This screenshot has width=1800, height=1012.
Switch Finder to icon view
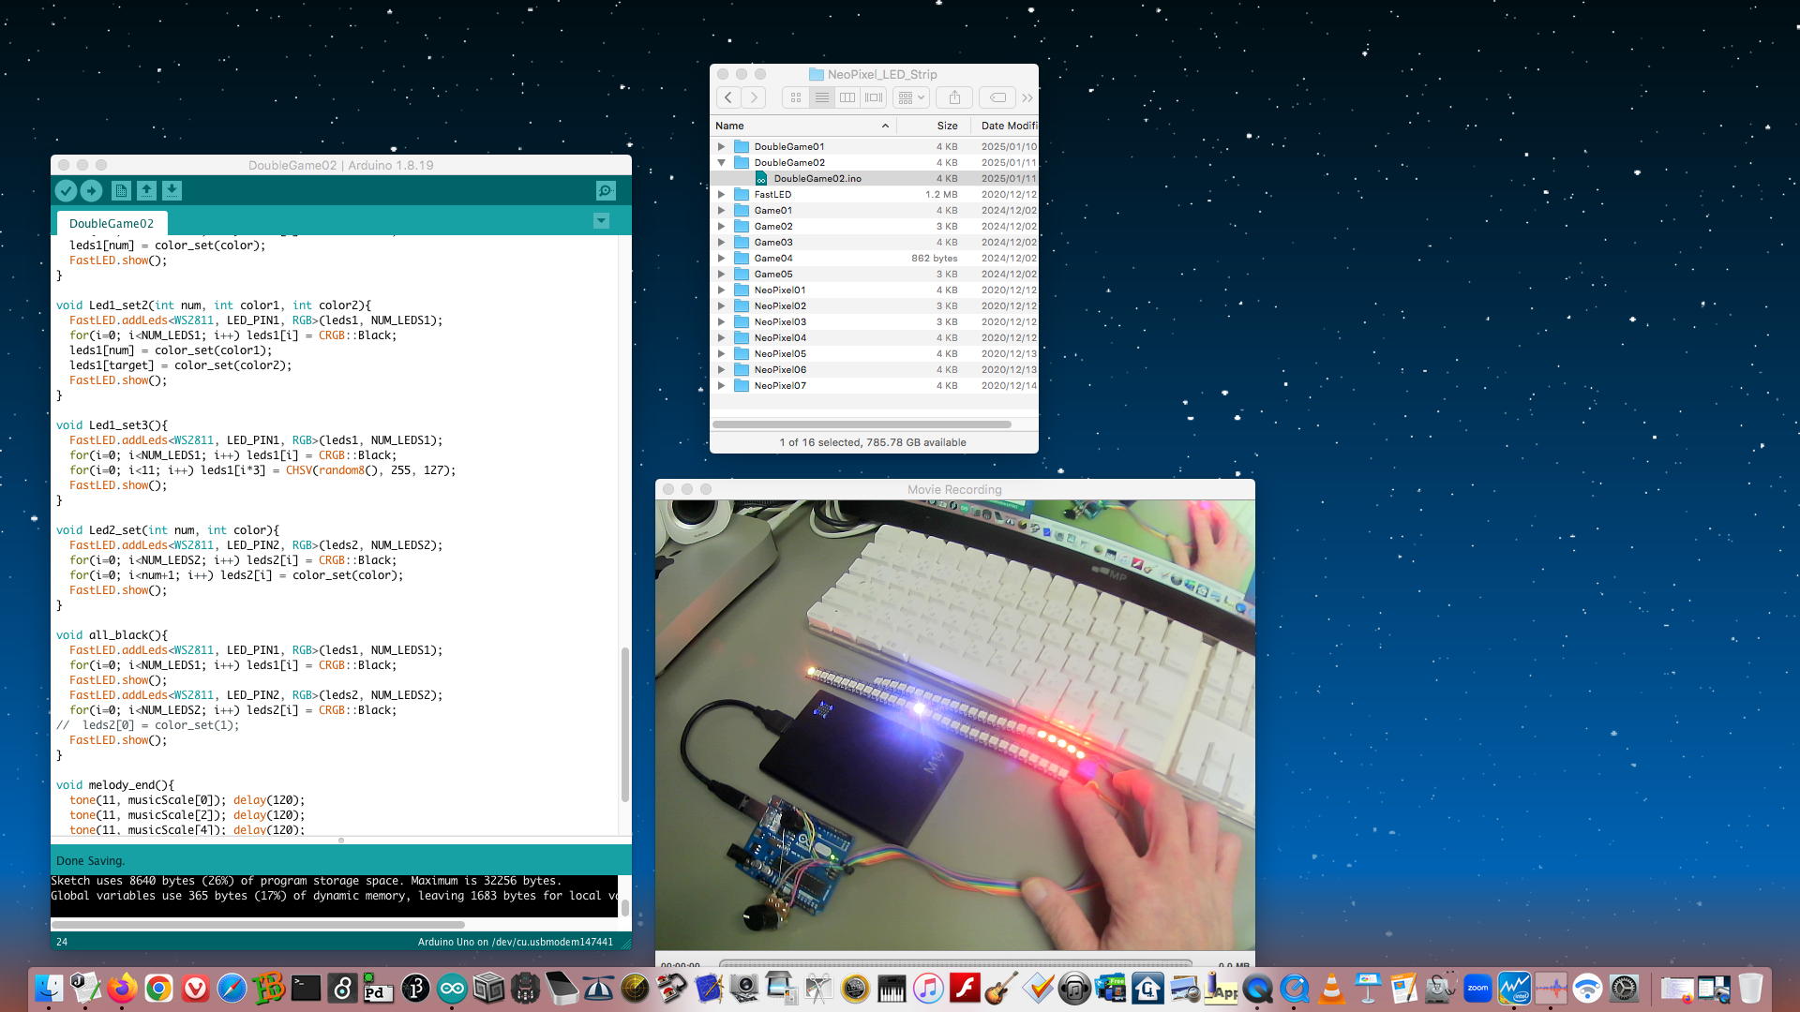tap(796, 97)
